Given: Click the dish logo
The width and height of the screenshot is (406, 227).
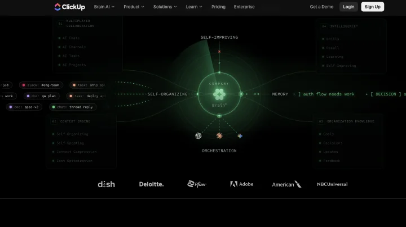Looking at the screenshot, I should click(x=107, y=184).
